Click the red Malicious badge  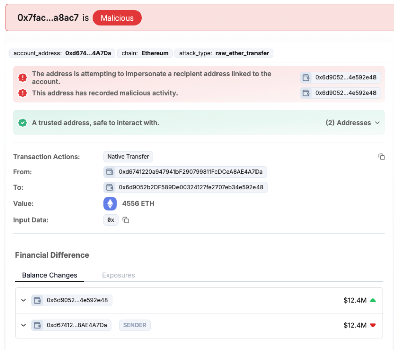click(x=117, y=18)
